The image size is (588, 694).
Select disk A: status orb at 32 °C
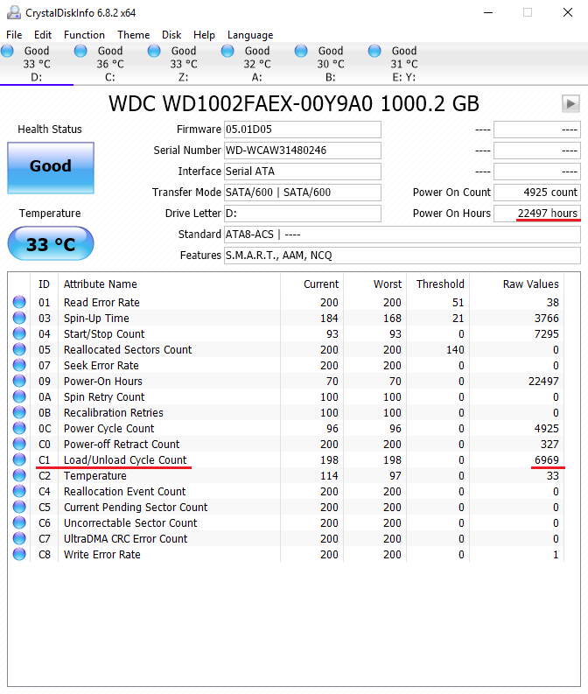click(x=227, y=51)
